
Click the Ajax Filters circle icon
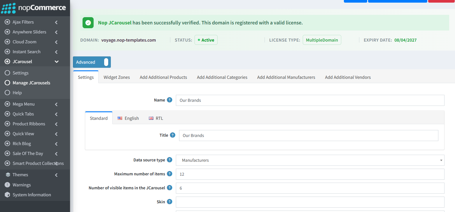[x=8, y=22]
